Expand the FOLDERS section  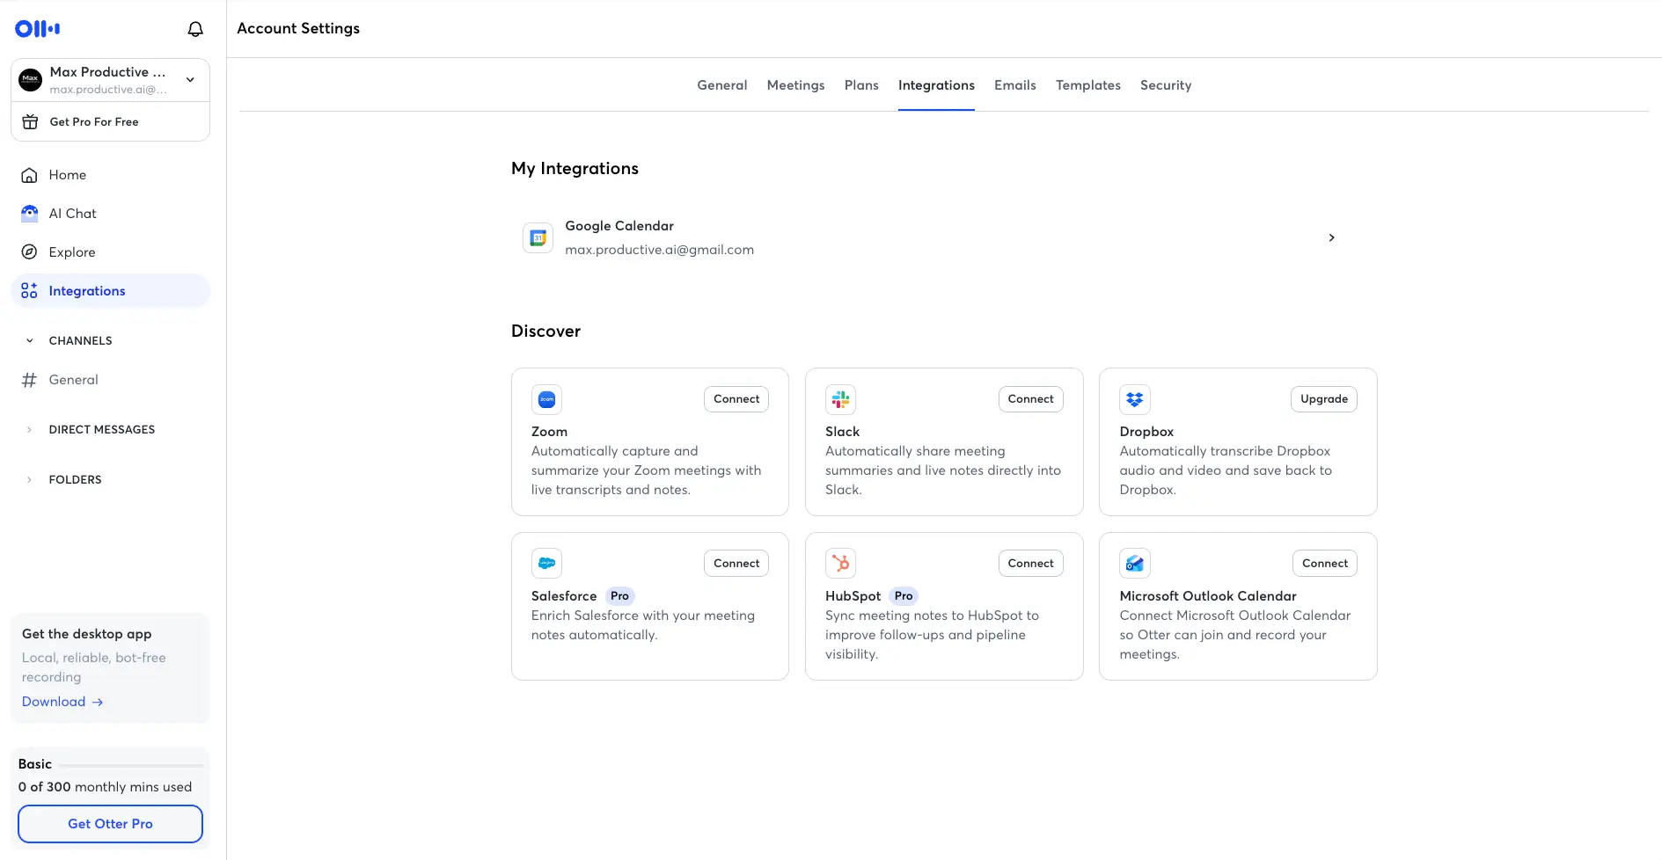tap(30, 480)
